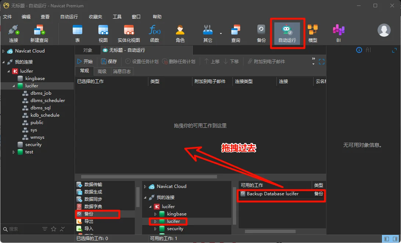Image resolution: width=401 pixels, height=243 pixels.
Task: Click the 备份 backup toolbar icon
Action: pos(261,33)
